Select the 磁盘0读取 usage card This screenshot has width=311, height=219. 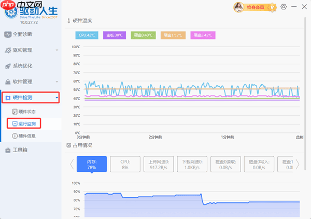pos(225,164)
